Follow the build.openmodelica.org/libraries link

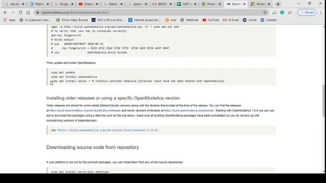click(x=189, y=111)
